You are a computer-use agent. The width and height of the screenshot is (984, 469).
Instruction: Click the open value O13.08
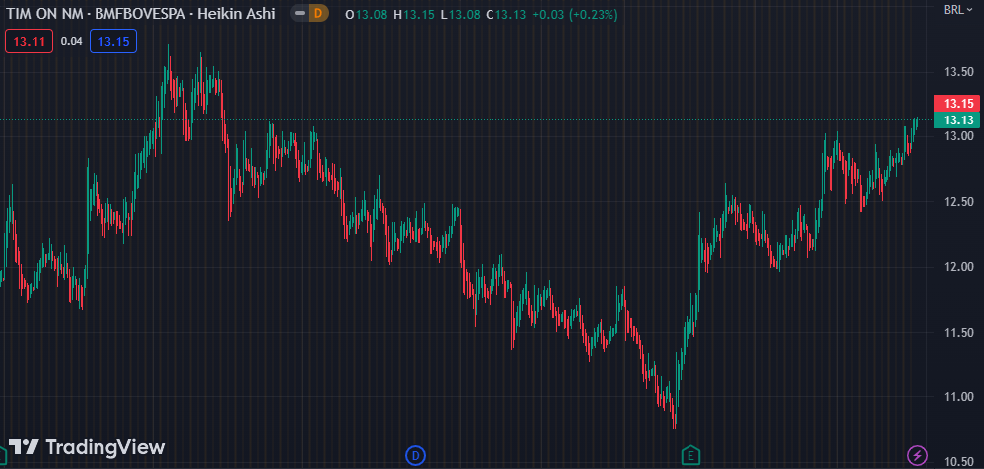coord(366,14)
